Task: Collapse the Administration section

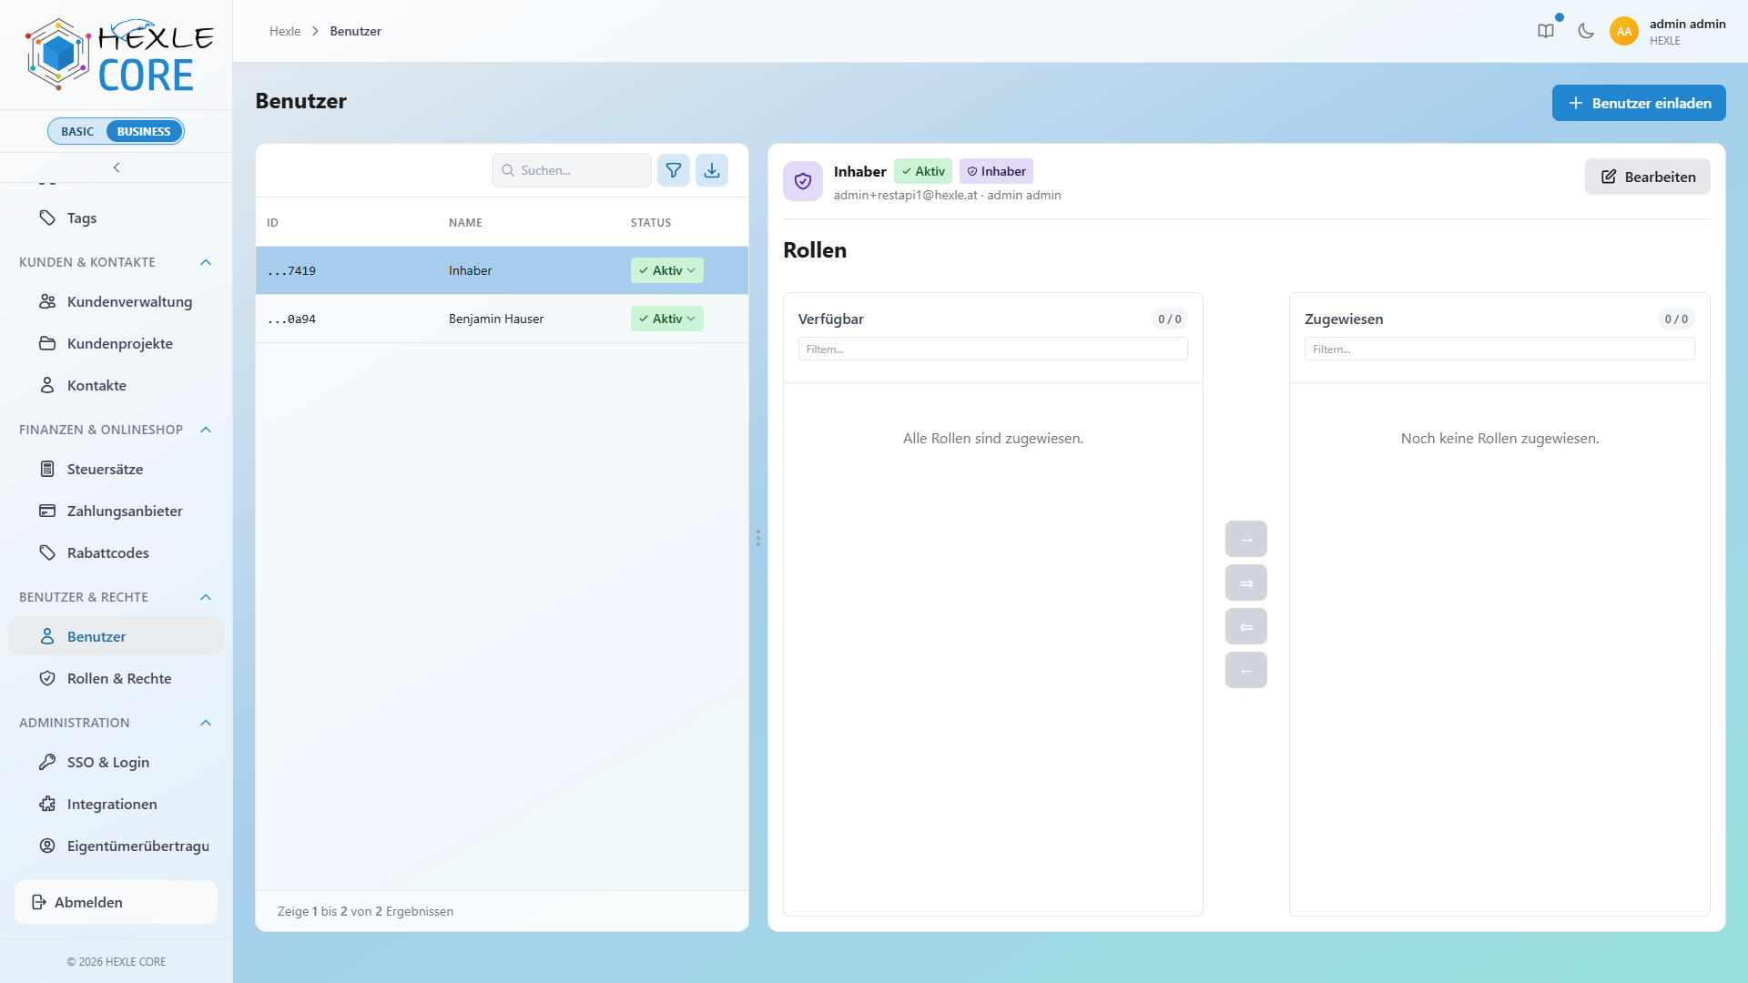Action: pyautogui.click(x=206, y=723)
